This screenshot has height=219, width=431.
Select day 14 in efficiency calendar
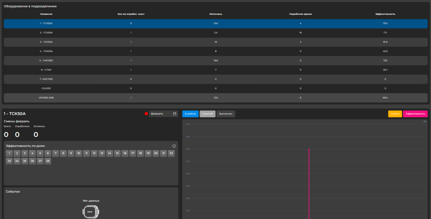pos(110,153)
